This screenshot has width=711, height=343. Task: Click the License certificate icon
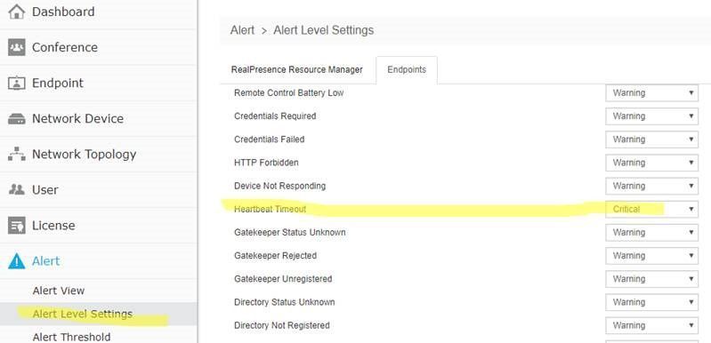tap(16, 226)
